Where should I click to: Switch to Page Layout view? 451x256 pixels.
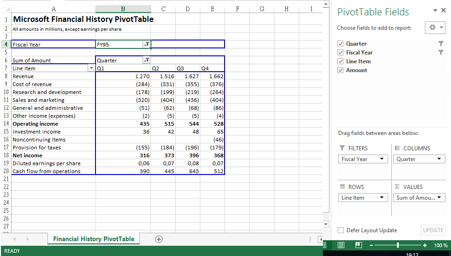coord(341,245)
